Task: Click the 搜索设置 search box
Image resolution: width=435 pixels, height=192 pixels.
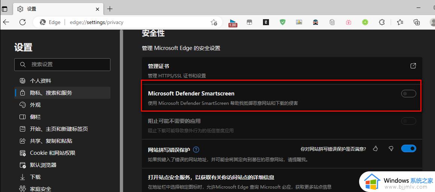Action: tap(62, 64)
